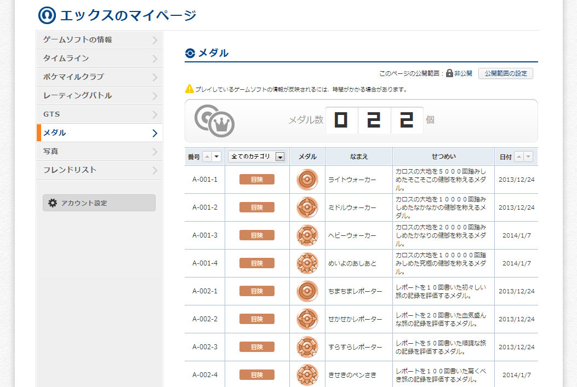Click the yellow warning triangle icon

click(x=189, y=89)
